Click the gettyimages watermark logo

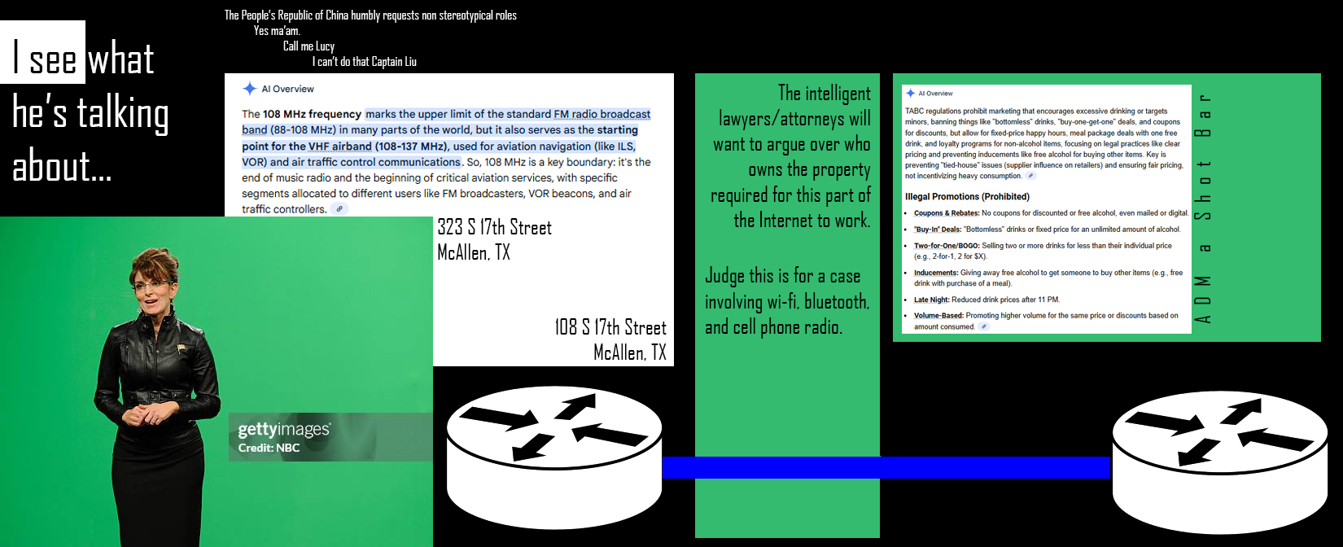(283, 430)
